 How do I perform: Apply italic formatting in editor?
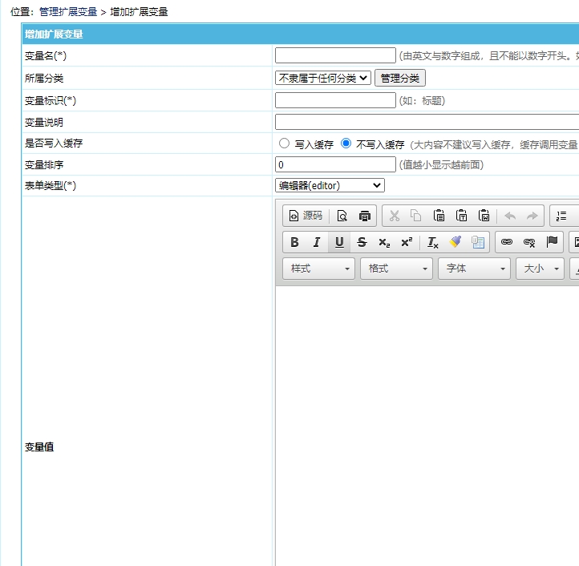pyautogui.click(x=317, y=242)
